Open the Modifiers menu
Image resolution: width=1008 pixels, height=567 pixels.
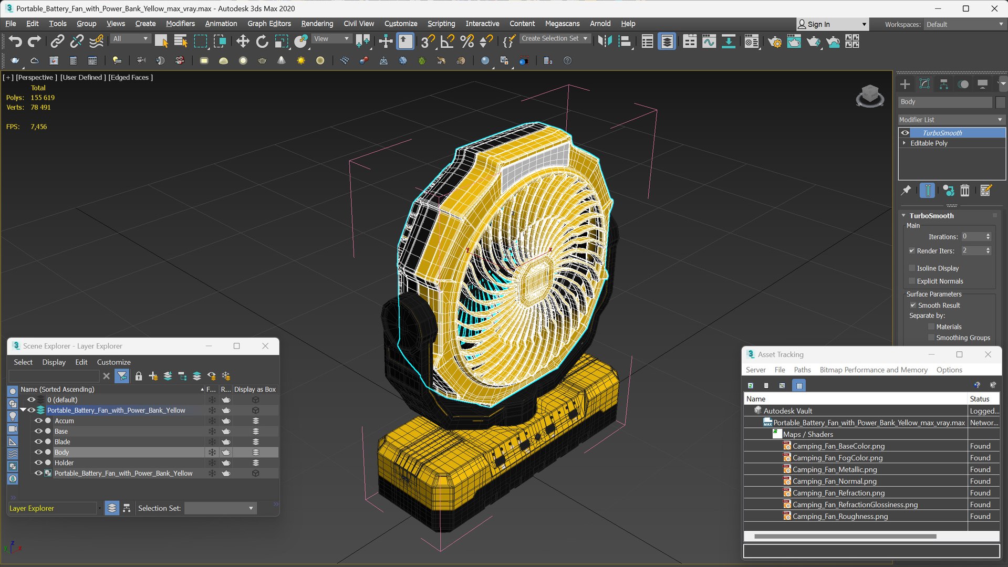(180, 24)
